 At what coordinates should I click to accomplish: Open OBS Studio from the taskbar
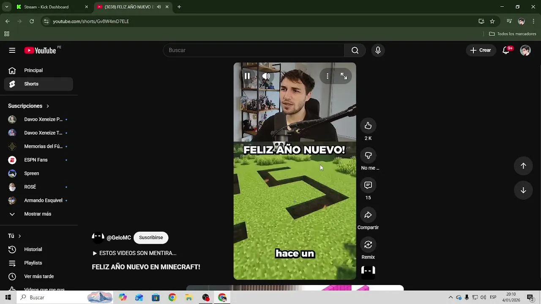pos(206,297)
